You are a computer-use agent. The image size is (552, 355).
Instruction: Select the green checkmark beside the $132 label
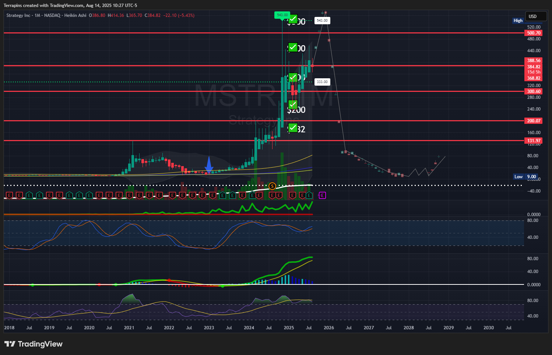coord(293,128)
